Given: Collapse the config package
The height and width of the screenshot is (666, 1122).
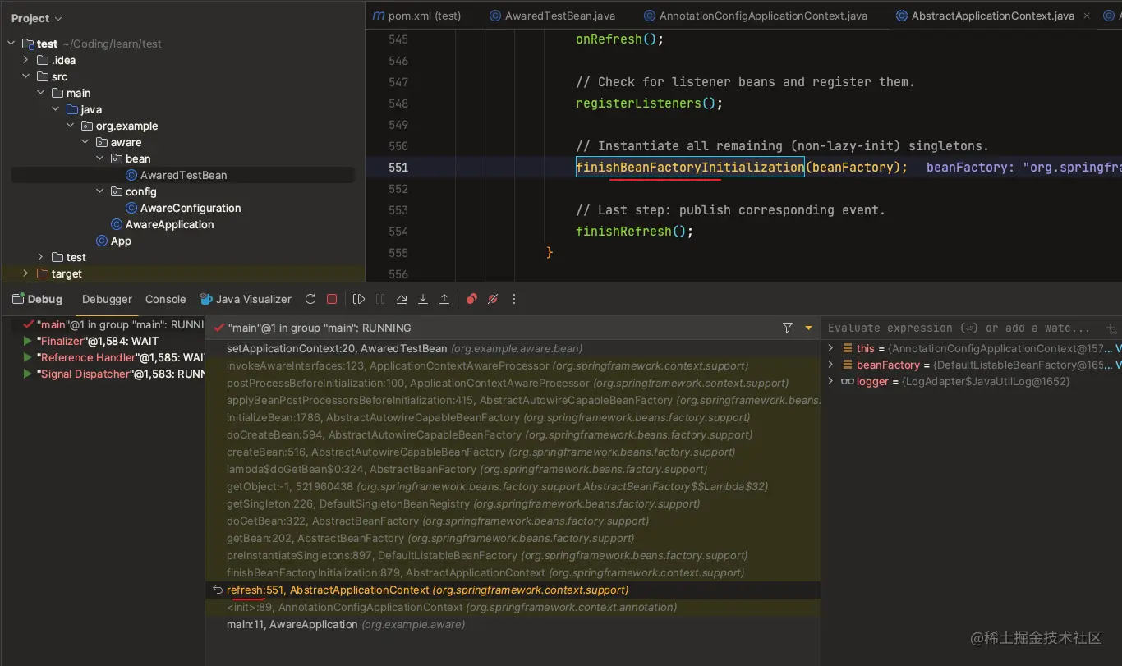Looking at the screenshot, I should (x=101, y=191).
